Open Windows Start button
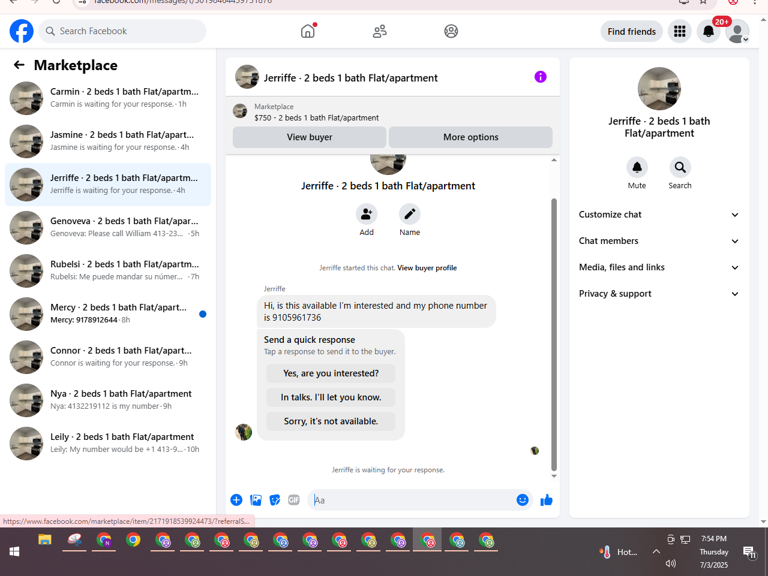The height and width of the screenshot is (576, 768). [14, 551]
